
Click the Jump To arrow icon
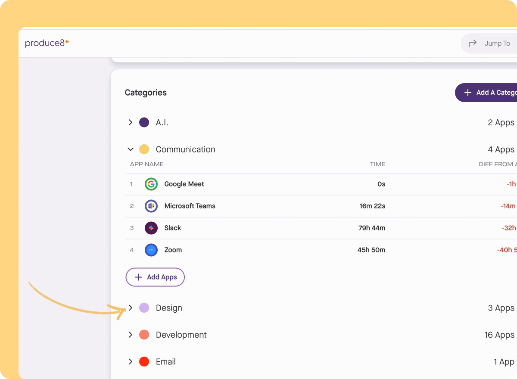(x=473, y=43)
